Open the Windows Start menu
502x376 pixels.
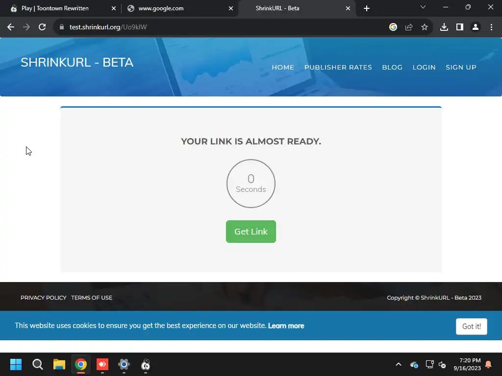point(16,364)
